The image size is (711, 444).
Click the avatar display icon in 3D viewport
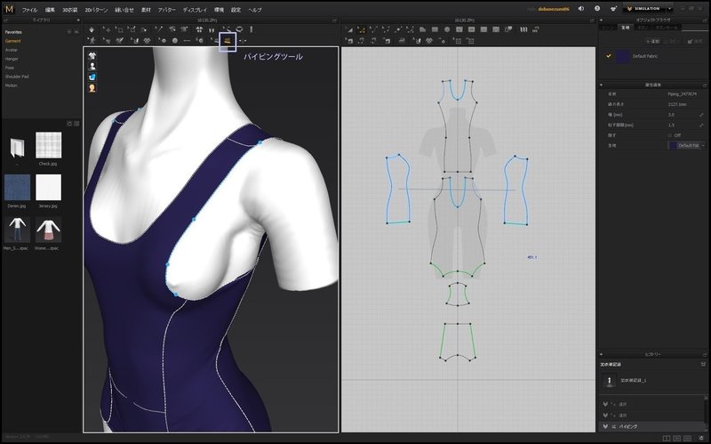coord(92,66)
